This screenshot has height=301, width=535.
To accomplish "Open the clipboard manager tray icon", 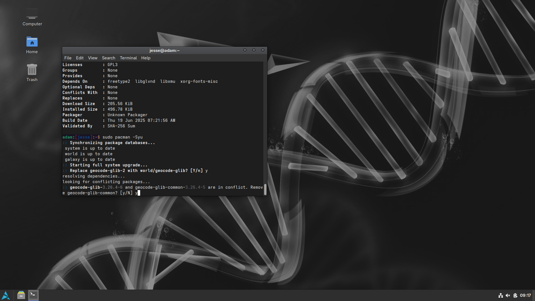I will pyautogui.click(x=515, y=295).
